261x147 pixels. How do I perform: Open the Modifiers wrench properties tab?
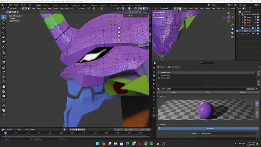click(154, 96)
